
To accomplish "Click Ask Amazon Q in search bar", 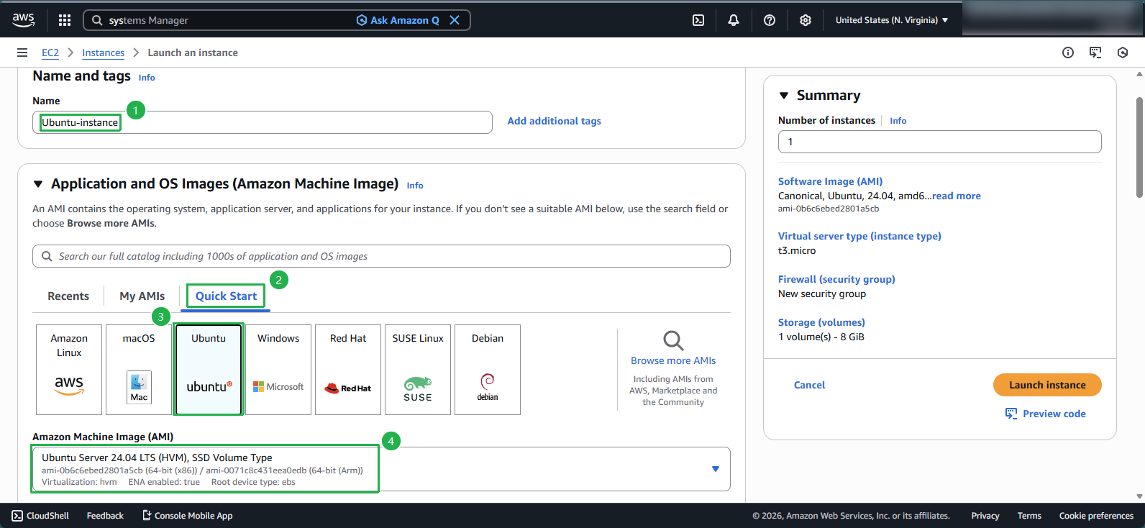I will (398, 20).
